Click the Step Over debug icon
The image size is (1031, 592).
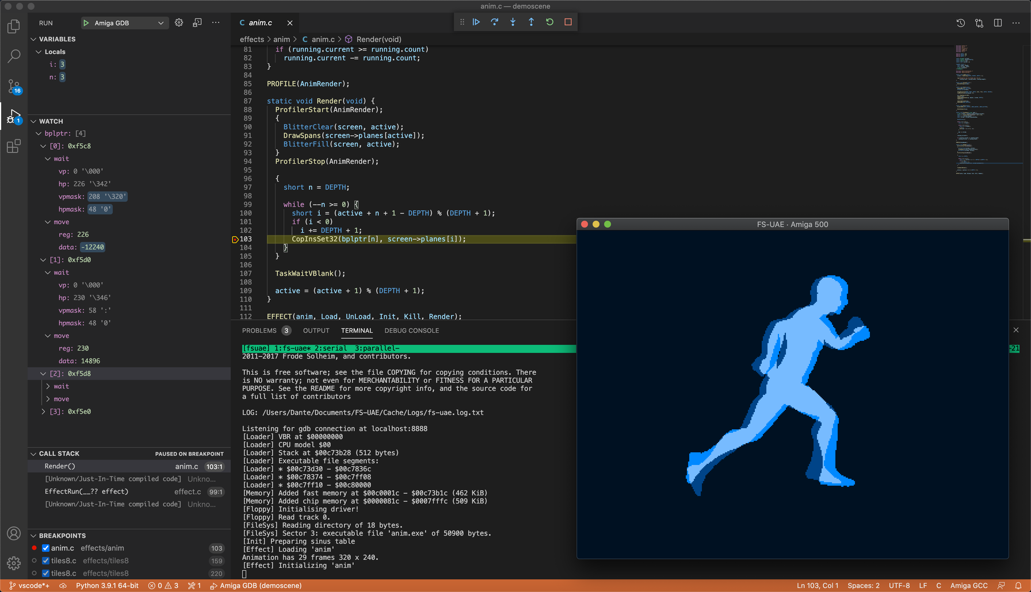point(495,22)
